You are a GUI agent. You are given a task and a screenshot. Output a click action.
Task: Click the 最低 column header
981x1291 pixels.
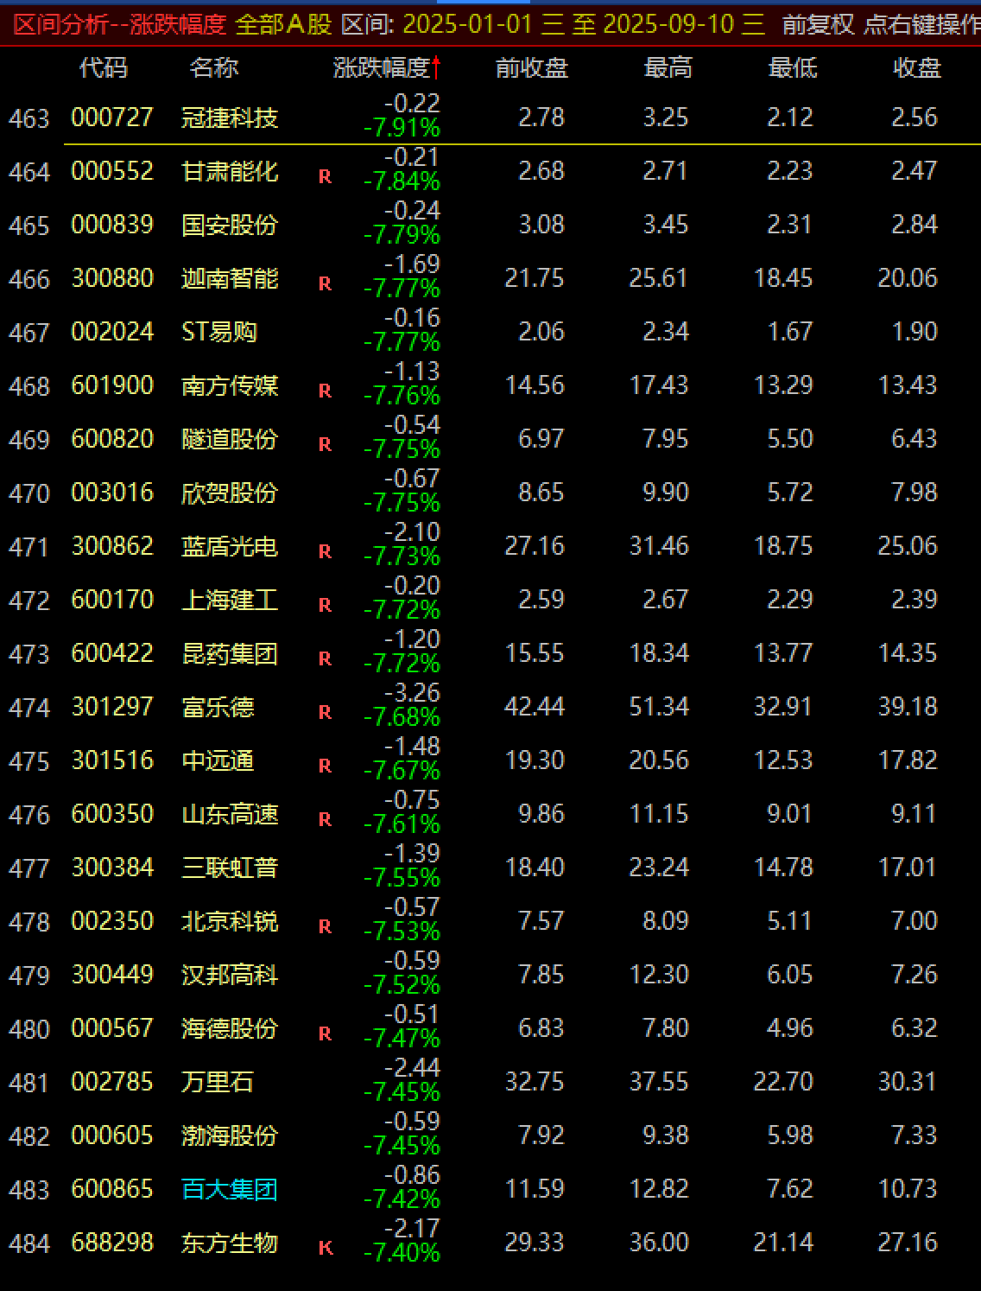pos(792,67)
